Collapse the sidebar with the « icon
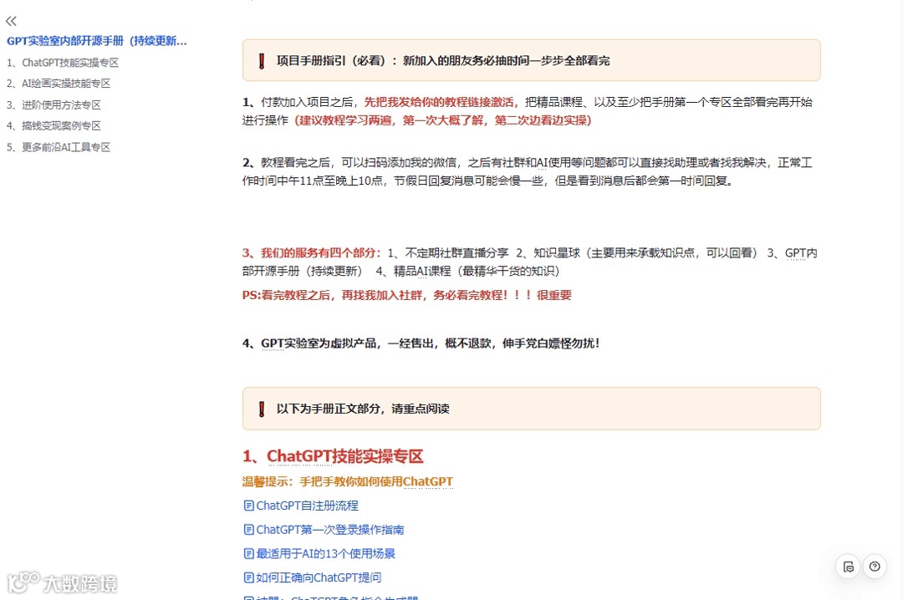 pyautogui.click(x=11, y=20)
